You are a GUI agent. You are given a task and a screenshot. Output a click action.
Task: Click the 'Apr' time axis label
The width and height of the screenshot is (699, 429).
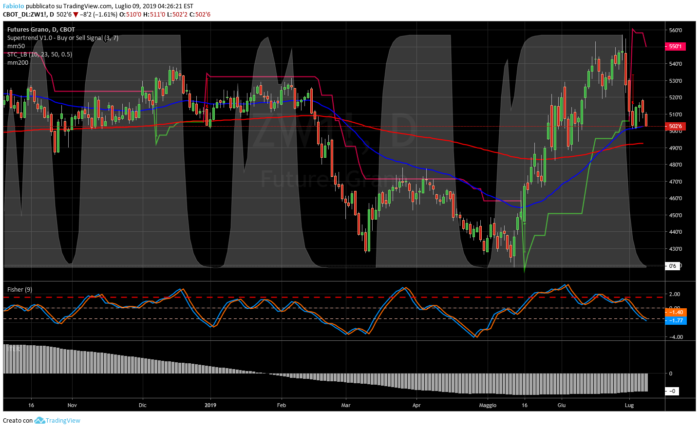(416, 405)
